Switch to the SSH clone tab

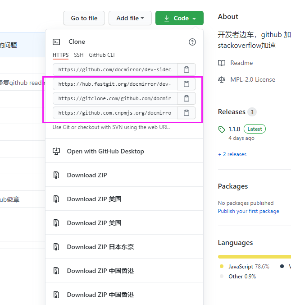point(78,55)
